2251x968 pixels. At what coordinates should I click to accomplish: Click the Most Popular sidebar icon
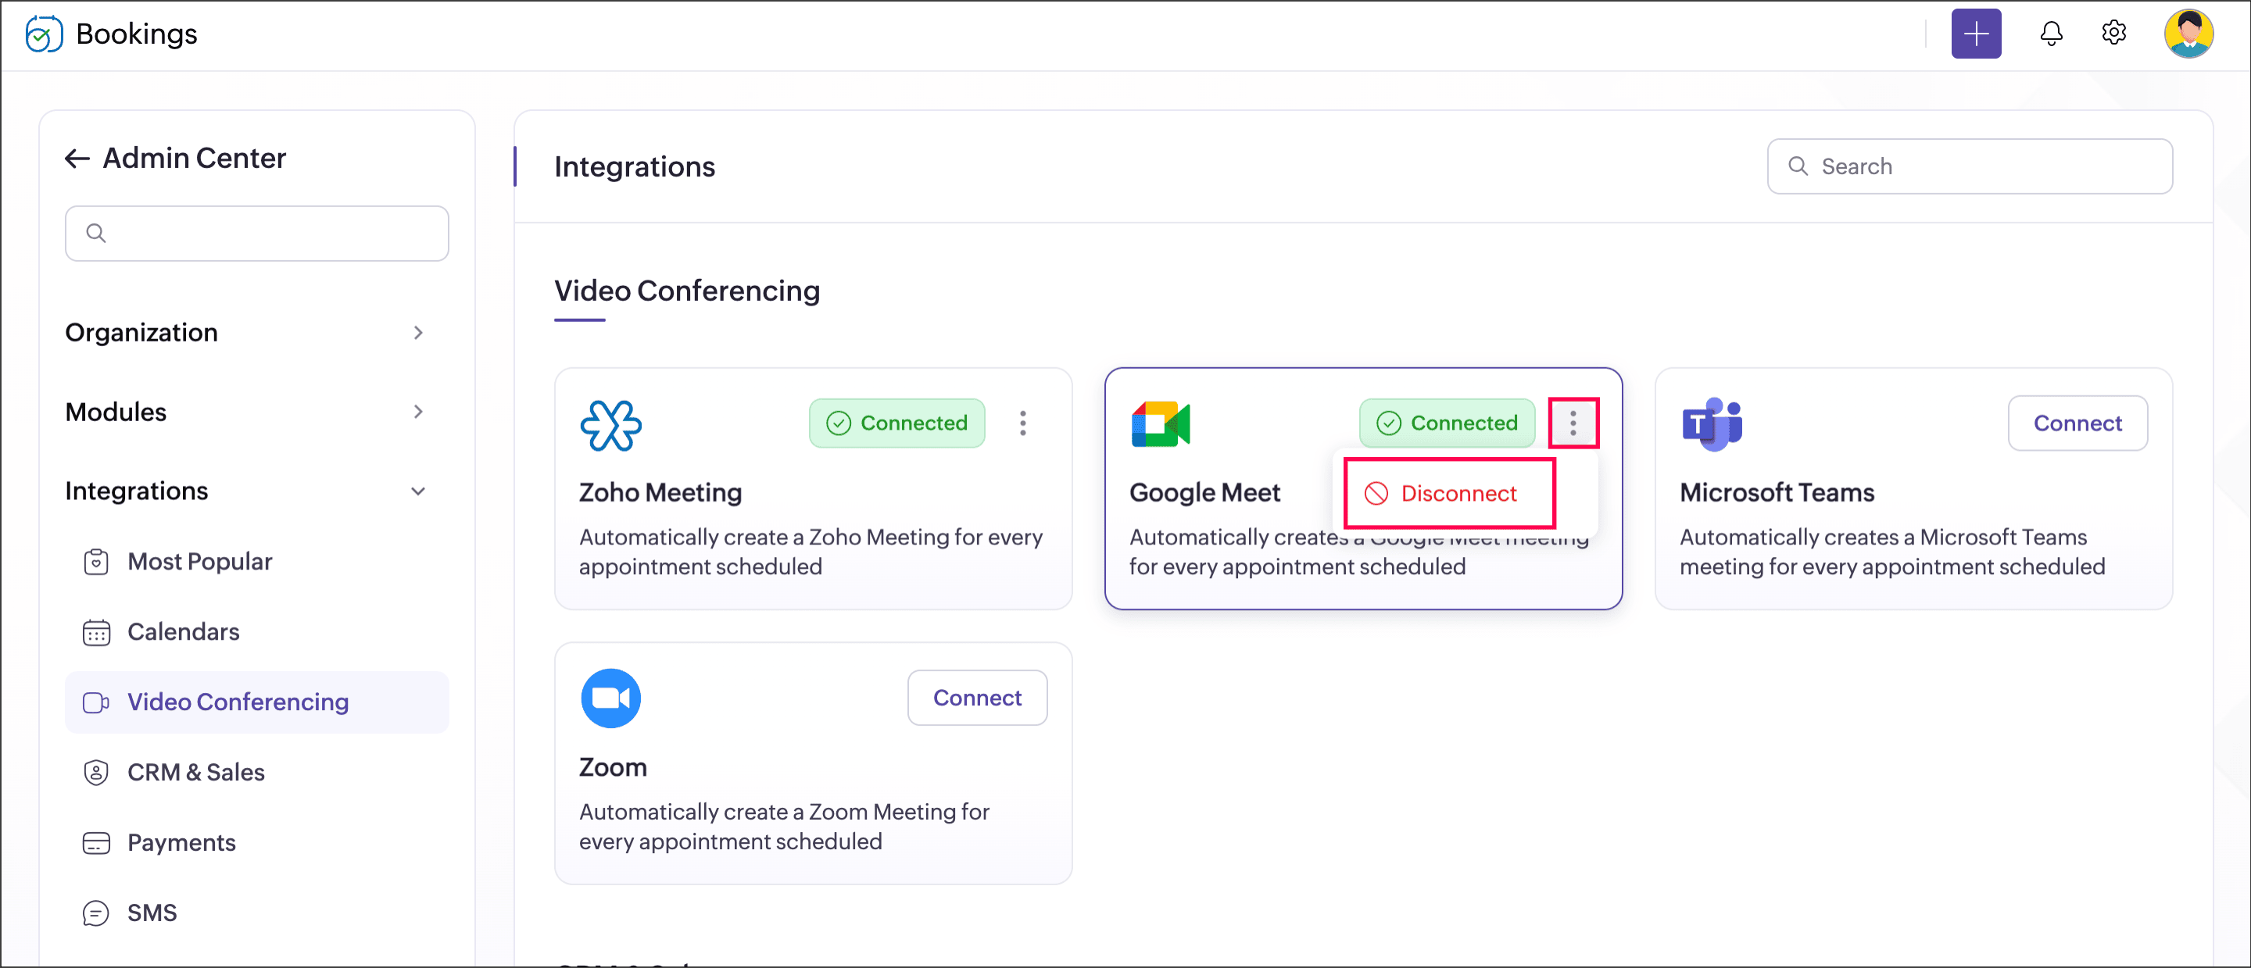tap(96, 562)
